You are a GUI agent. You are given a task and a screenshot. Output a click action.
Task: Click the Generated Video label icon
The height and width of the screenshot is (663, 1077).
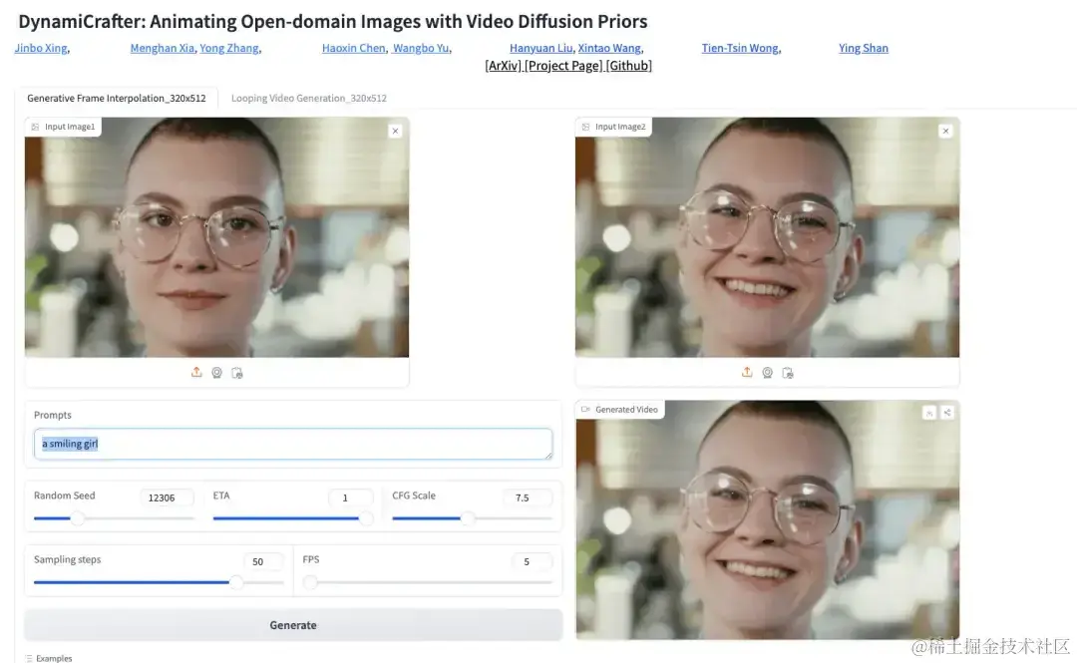point(586,410)
